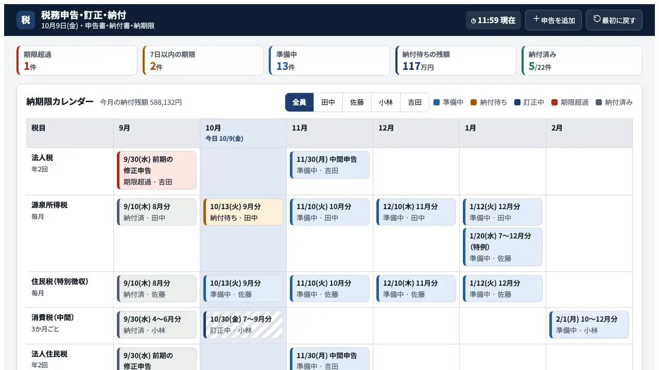Open 住民税 11/10 10月分 佐藤 entry
This screenshot has width=659, height=370.
329,289
